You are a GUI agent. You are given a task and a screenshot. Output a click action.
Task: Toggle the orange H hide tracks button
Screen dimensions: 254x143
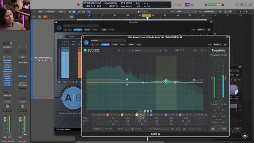(x=45, y=17)
